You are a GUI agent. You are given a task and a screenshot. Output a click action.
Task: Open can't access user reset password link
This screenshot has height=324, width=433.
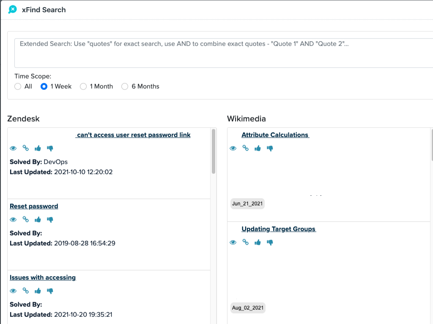point(134,135)
